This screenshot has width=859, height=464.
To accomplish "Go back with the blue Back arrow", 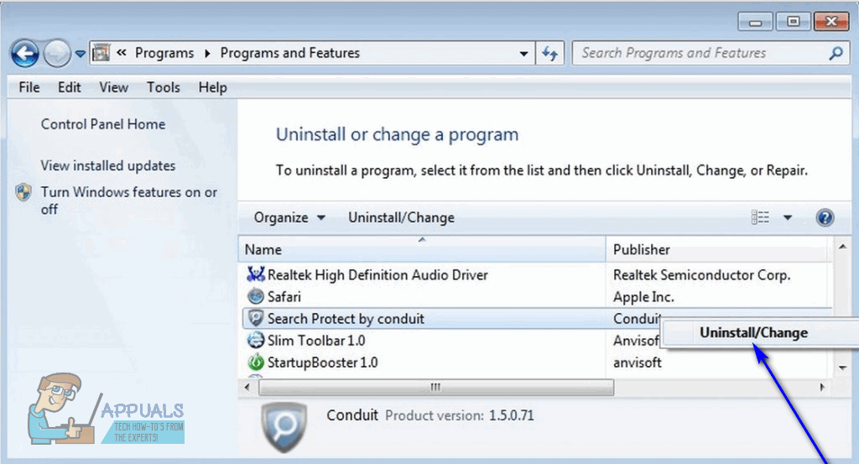I will (24, 54).
